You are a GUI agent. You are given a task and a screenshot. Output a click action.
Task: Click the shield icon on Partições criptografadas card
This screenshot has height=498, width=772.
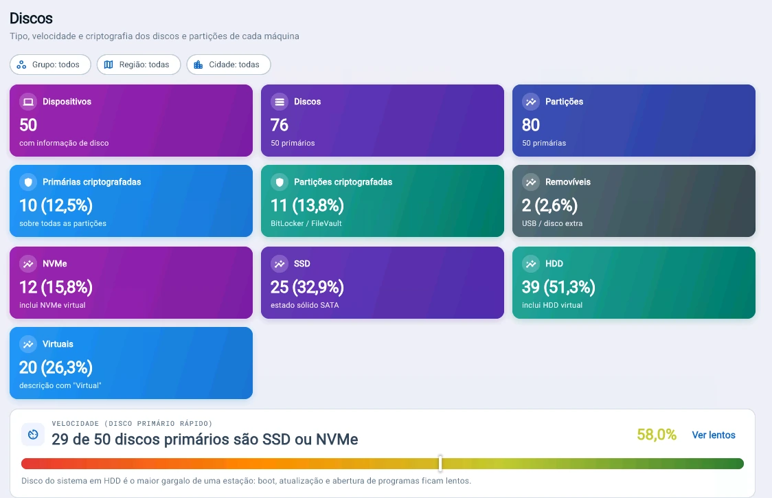pyautogui.click(x=280, y=182)
